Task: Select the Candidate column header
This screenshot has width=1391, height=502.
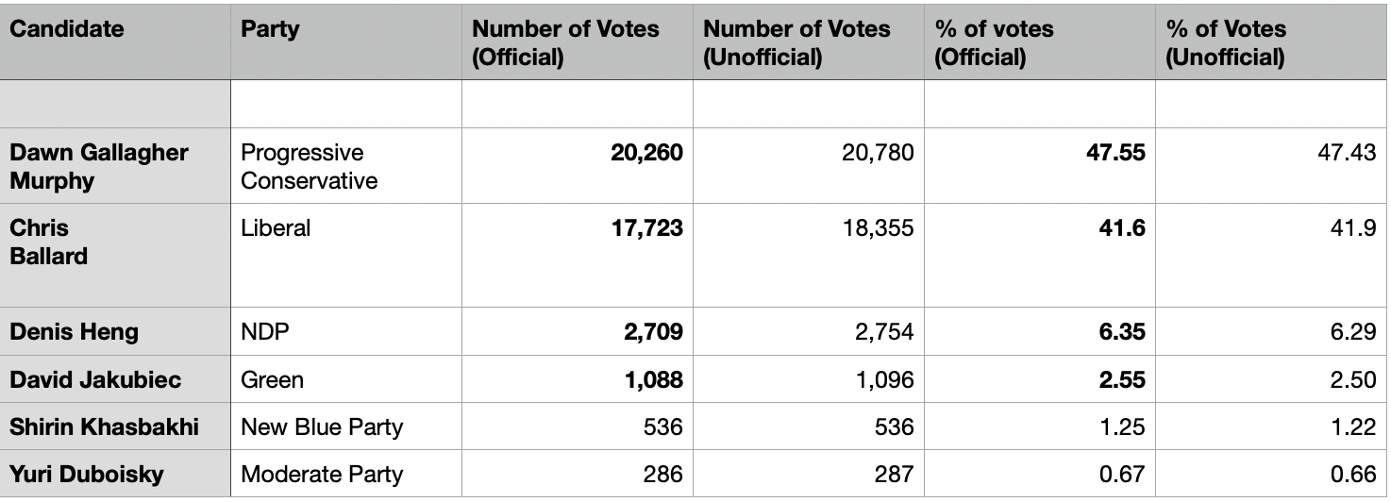Action: pos(115,42)
